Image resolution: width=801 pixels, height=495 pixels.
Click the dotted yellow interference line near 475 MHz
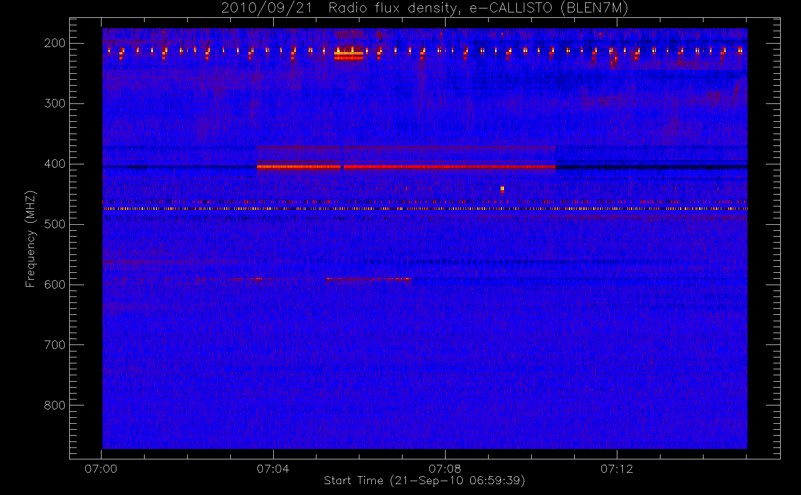tap(425, 209)
